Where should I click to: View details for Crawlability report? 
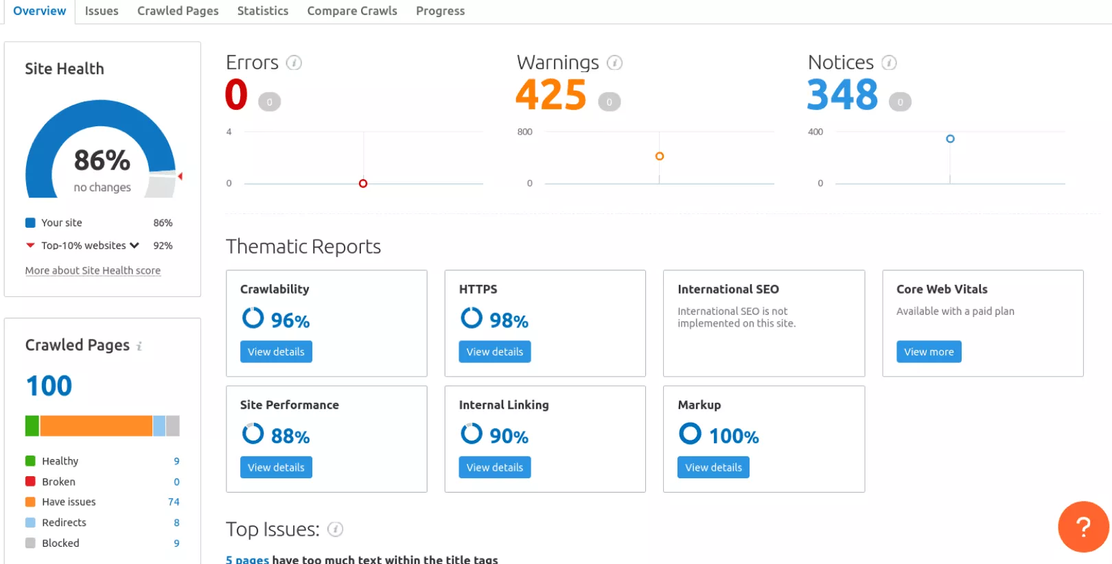pyautogui.click(x=276, y=352)
